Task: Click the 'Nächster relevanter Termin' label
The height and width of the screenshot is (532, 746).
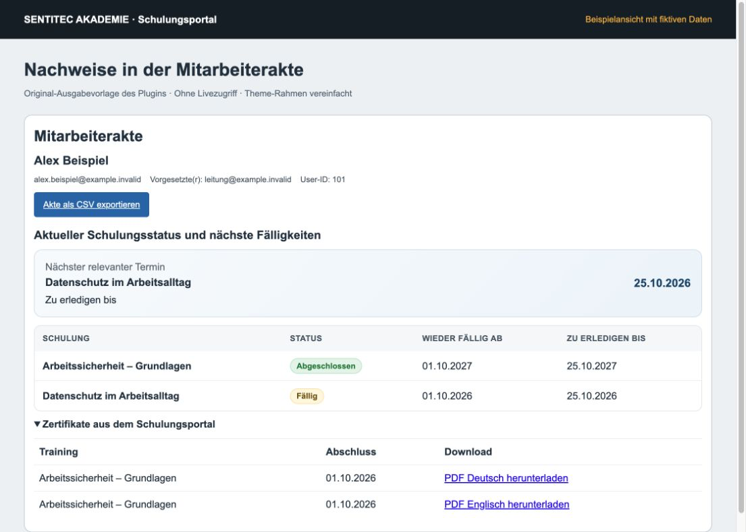Action: [x=105, y=267]
